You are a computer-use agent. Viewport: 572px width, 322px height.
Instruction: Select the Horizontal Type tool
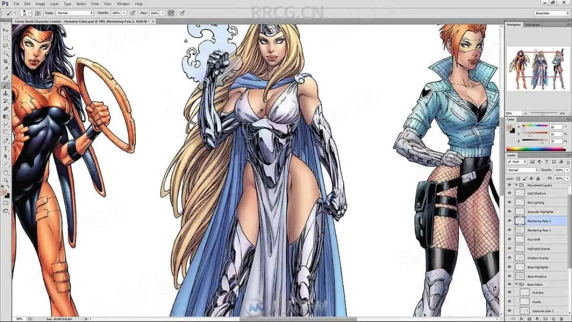pyautogui.click(x=6, y=148)
